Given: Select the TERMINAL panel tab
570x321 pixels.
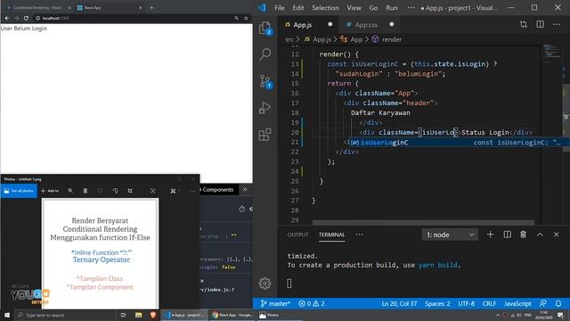Looking at the screenshot, I should [x=331, y=235].
